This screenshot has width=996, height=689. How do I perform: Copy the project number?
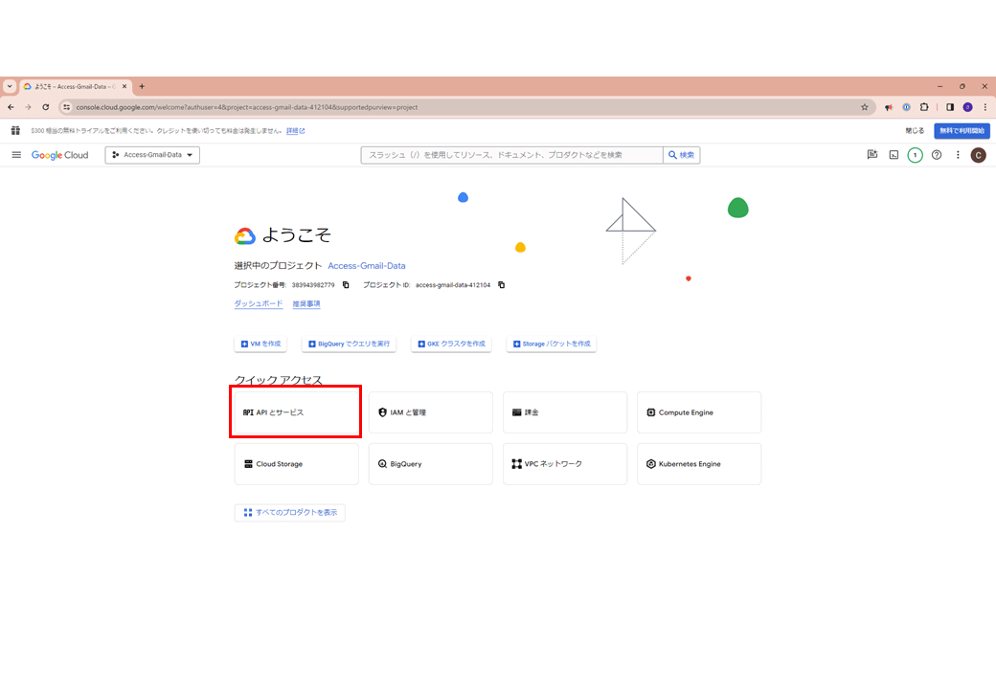[346, 285]
